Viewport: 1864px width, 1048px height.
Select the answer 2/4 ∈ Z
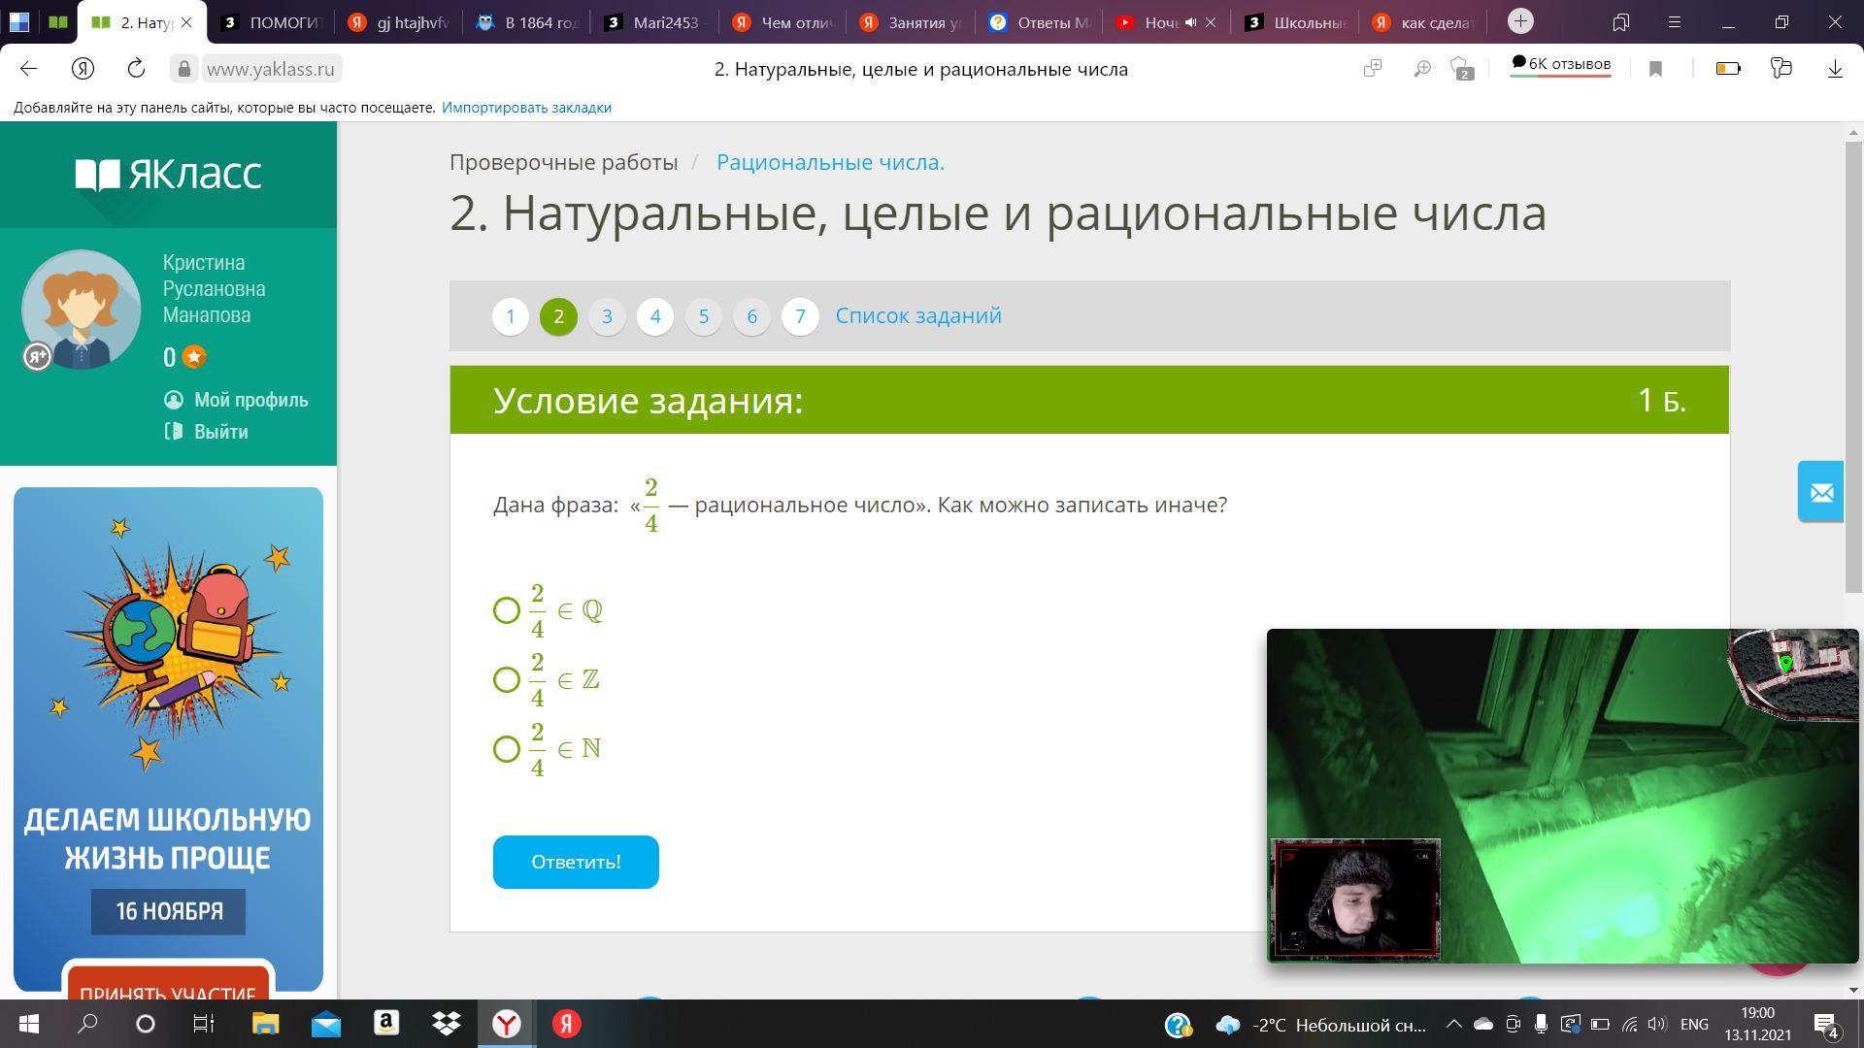click(507, 679)
